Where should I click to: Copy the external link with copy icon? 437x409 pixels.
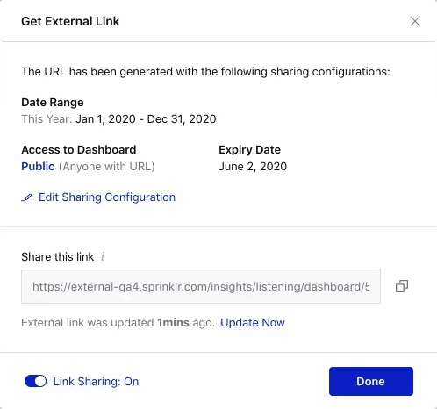pos(402,286)
